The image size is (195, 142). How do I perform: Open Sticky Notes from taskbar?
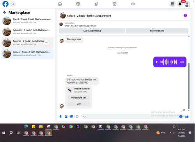(x=34, y=126)
